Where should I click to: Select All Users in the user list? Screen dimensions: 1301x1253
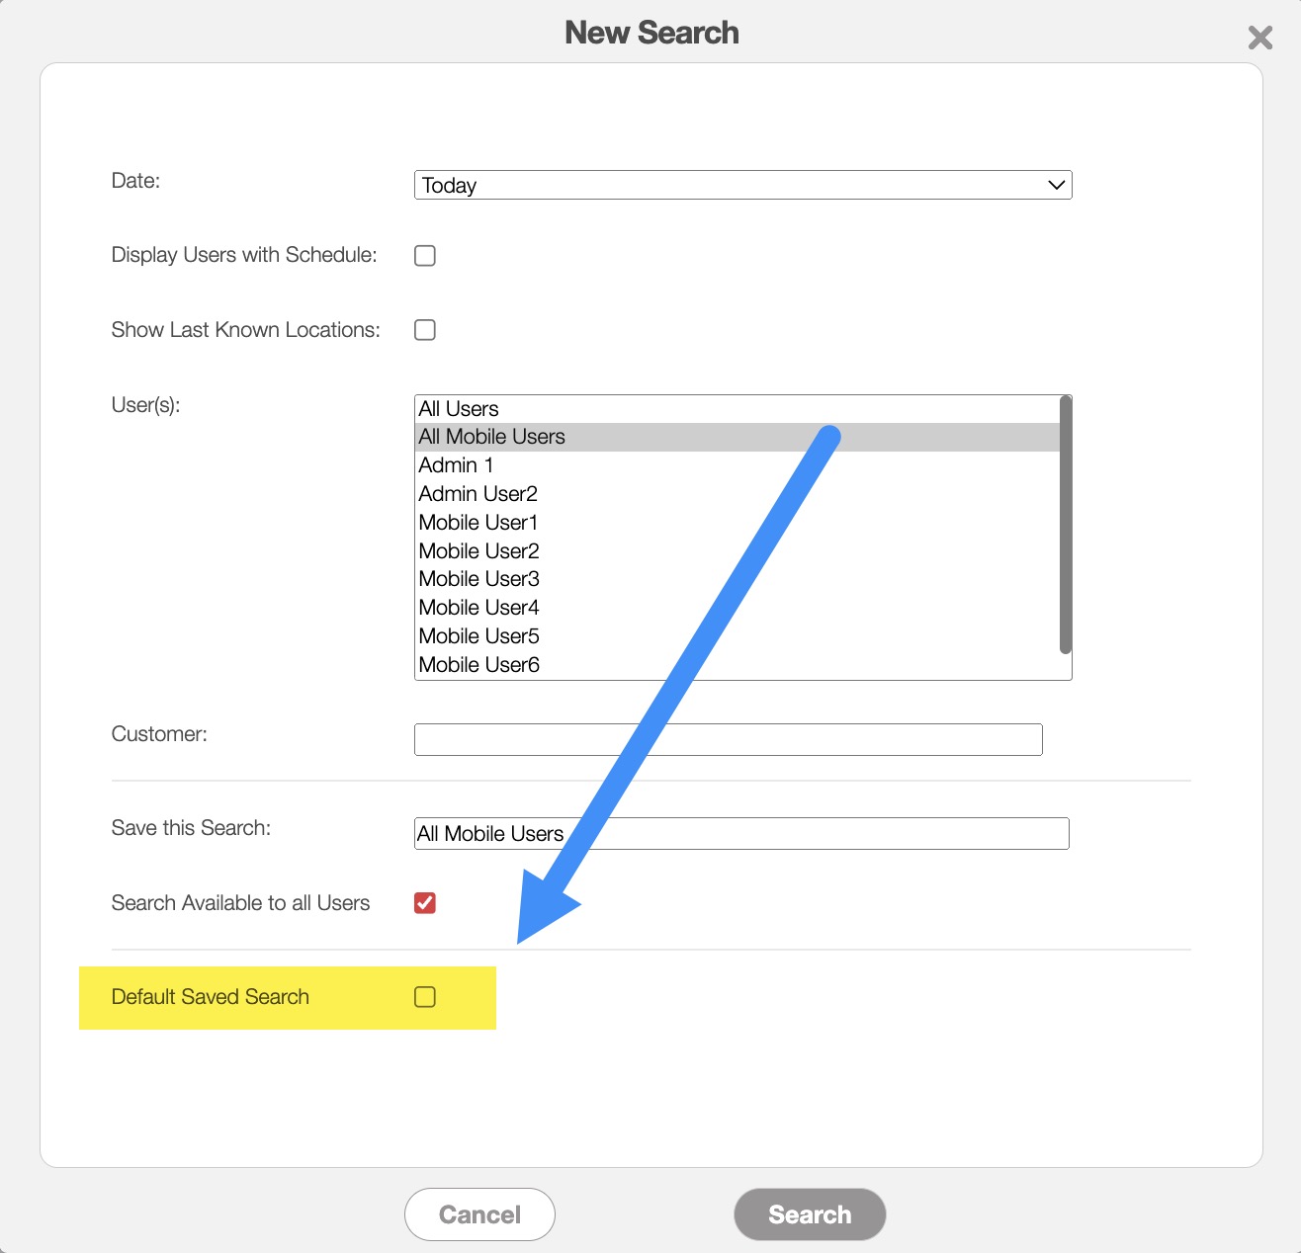coord(459,409)
